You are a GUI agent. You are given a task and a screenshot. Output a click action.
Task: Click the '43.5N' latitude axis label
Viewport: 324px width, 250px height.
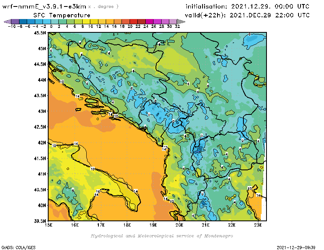pyautogui.click(x=40, y=95)
